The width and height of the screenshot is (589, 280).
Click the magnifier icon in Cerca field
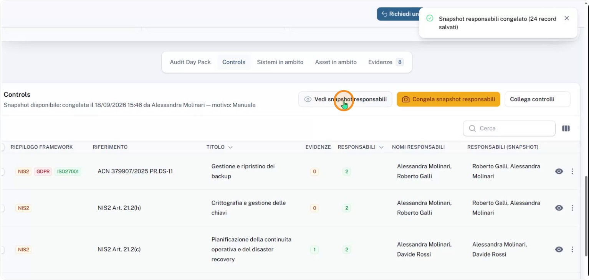pos(472,128)
